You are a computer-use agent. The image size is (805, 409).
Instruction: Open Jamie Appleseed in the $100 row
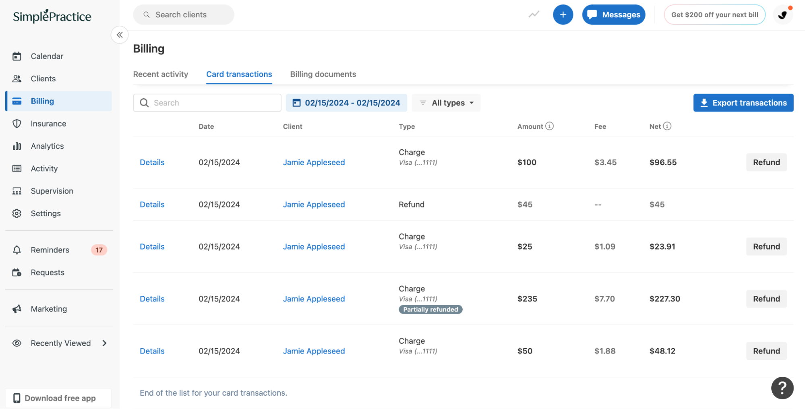coord(314,163)
